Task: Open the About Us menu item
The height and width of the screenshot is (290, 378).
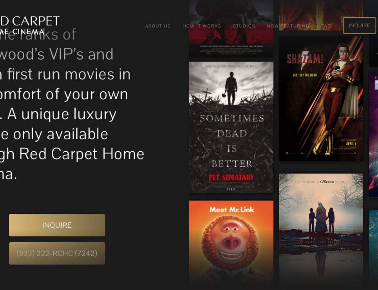Action: click(158, 26)
